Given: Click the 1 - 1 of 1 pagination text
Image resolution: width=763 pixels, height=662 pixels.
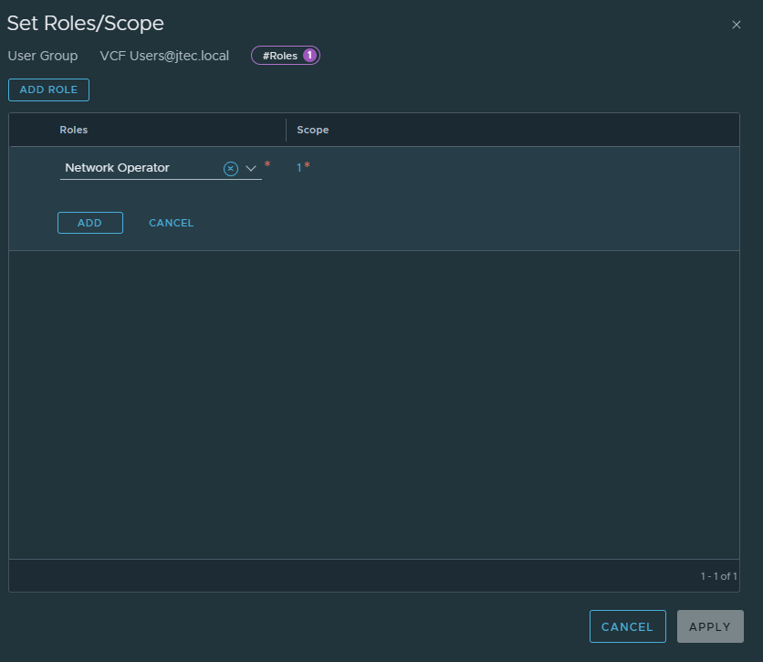Looking at the screenshot, I should 718,576.
